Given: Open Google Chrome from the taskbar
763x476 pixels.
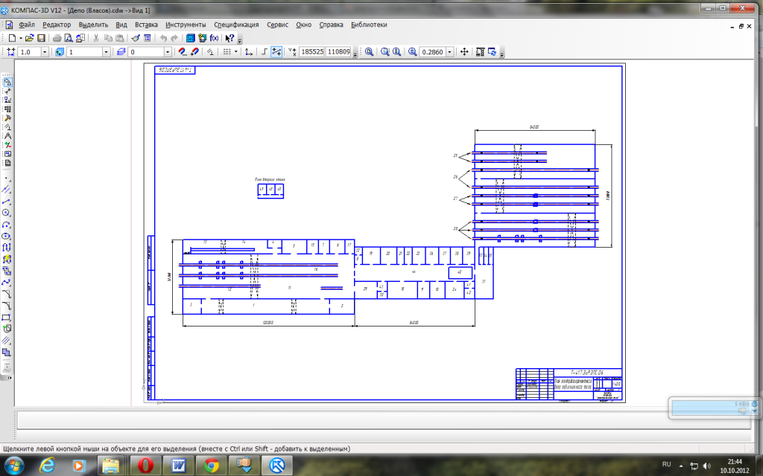Looking at the screenshot, I should pyautogui.click(x=211, y=466).
